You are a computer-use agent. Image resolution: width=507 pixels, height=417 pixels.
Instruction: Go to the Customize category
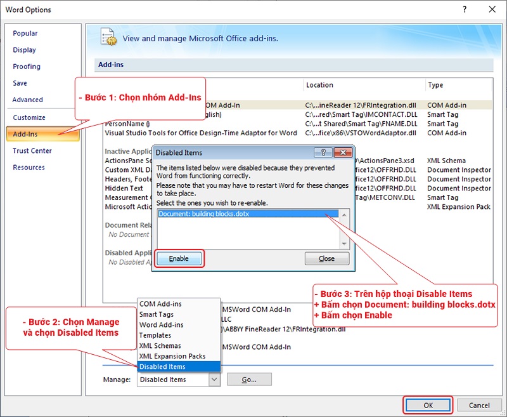29,117
